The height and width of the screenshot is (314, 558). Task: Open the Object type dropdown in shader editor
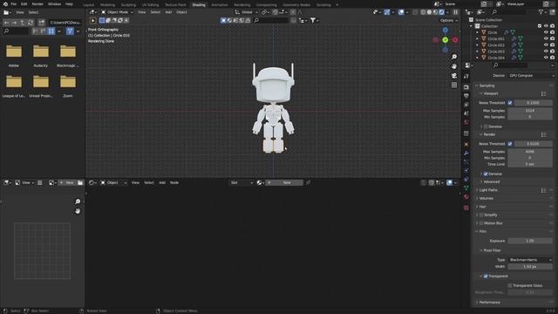click(x=114, y=182)
